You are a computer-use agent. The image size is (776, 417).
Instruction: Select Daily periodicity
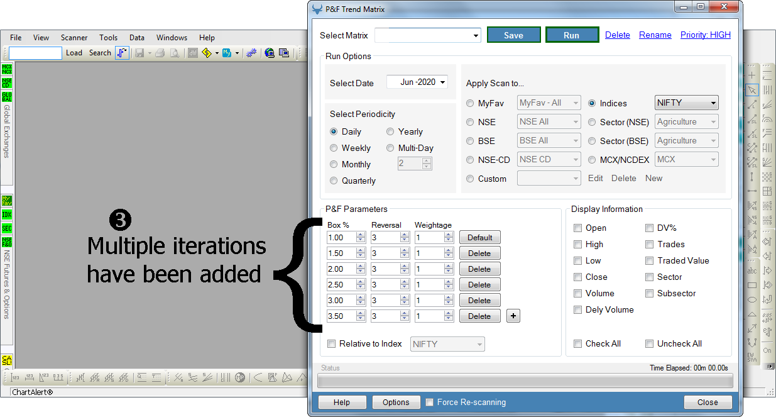tap(334, 132)
